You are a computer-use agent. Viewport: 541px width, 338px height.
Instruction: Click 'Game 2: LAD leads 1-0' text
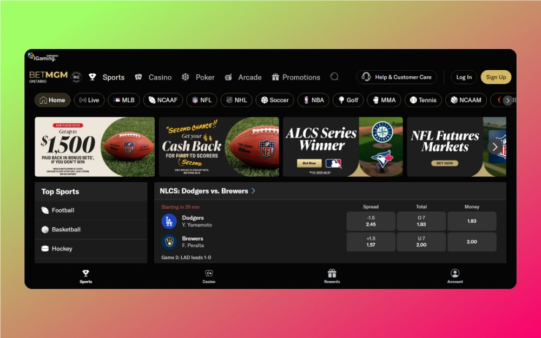(x=186, y=257)
